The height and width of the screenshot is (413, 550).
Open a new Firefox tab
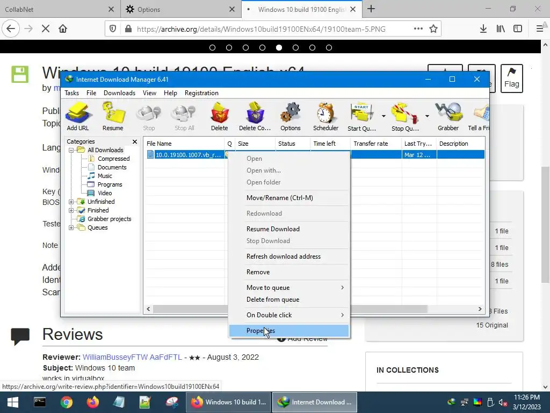point(371,9)
